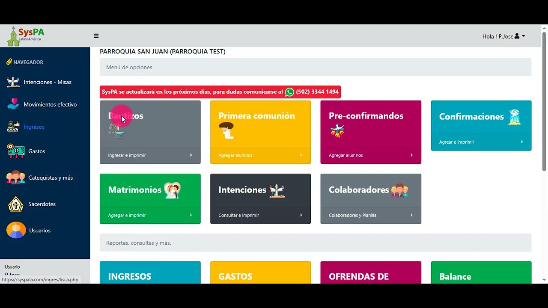
Task: Click the user profile icon beside P.Jose
Action: click(517, 36)
